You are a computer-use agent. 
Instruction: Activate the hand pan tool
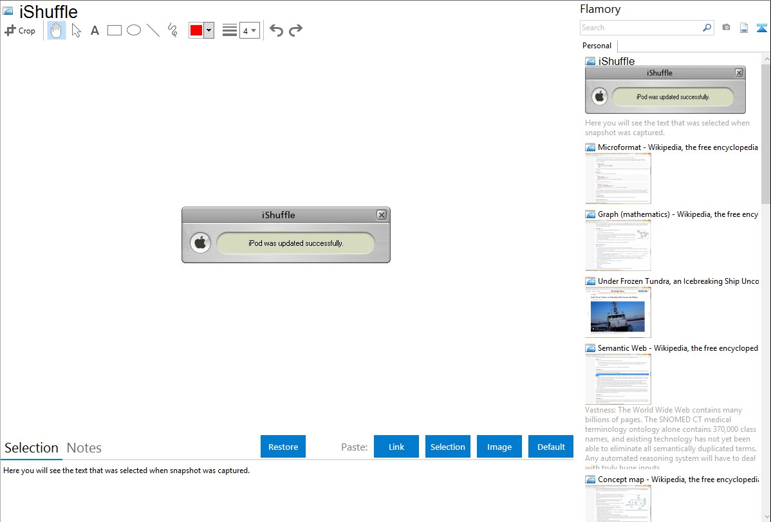57,30
